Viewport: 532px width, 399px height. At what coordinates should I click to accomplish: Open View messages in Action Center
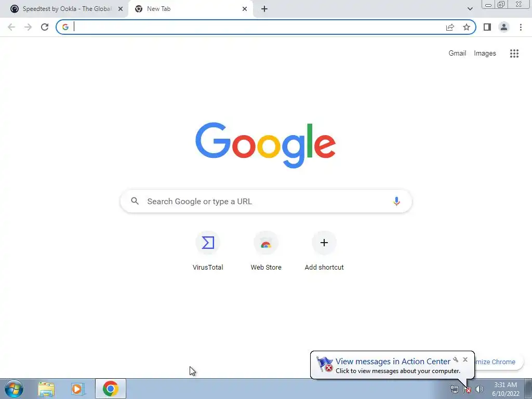[393, 362]
